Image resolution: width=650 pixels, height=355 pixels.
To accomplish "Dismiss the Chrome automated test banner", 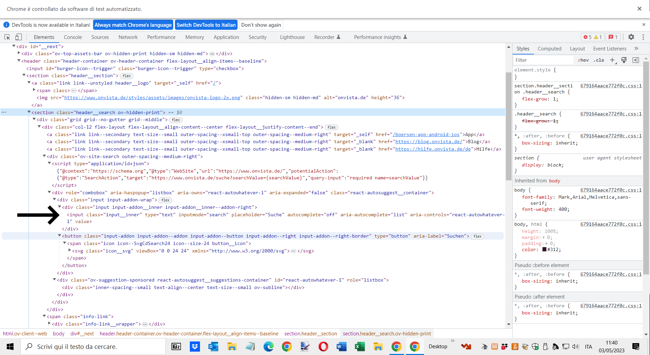I will [x=639, y=9].
